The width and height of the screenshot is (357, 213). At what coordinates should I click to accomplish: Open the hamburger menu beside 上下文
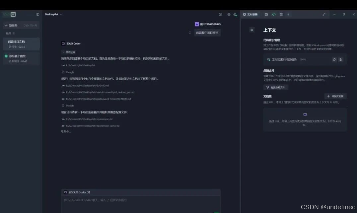coord(252,30)
